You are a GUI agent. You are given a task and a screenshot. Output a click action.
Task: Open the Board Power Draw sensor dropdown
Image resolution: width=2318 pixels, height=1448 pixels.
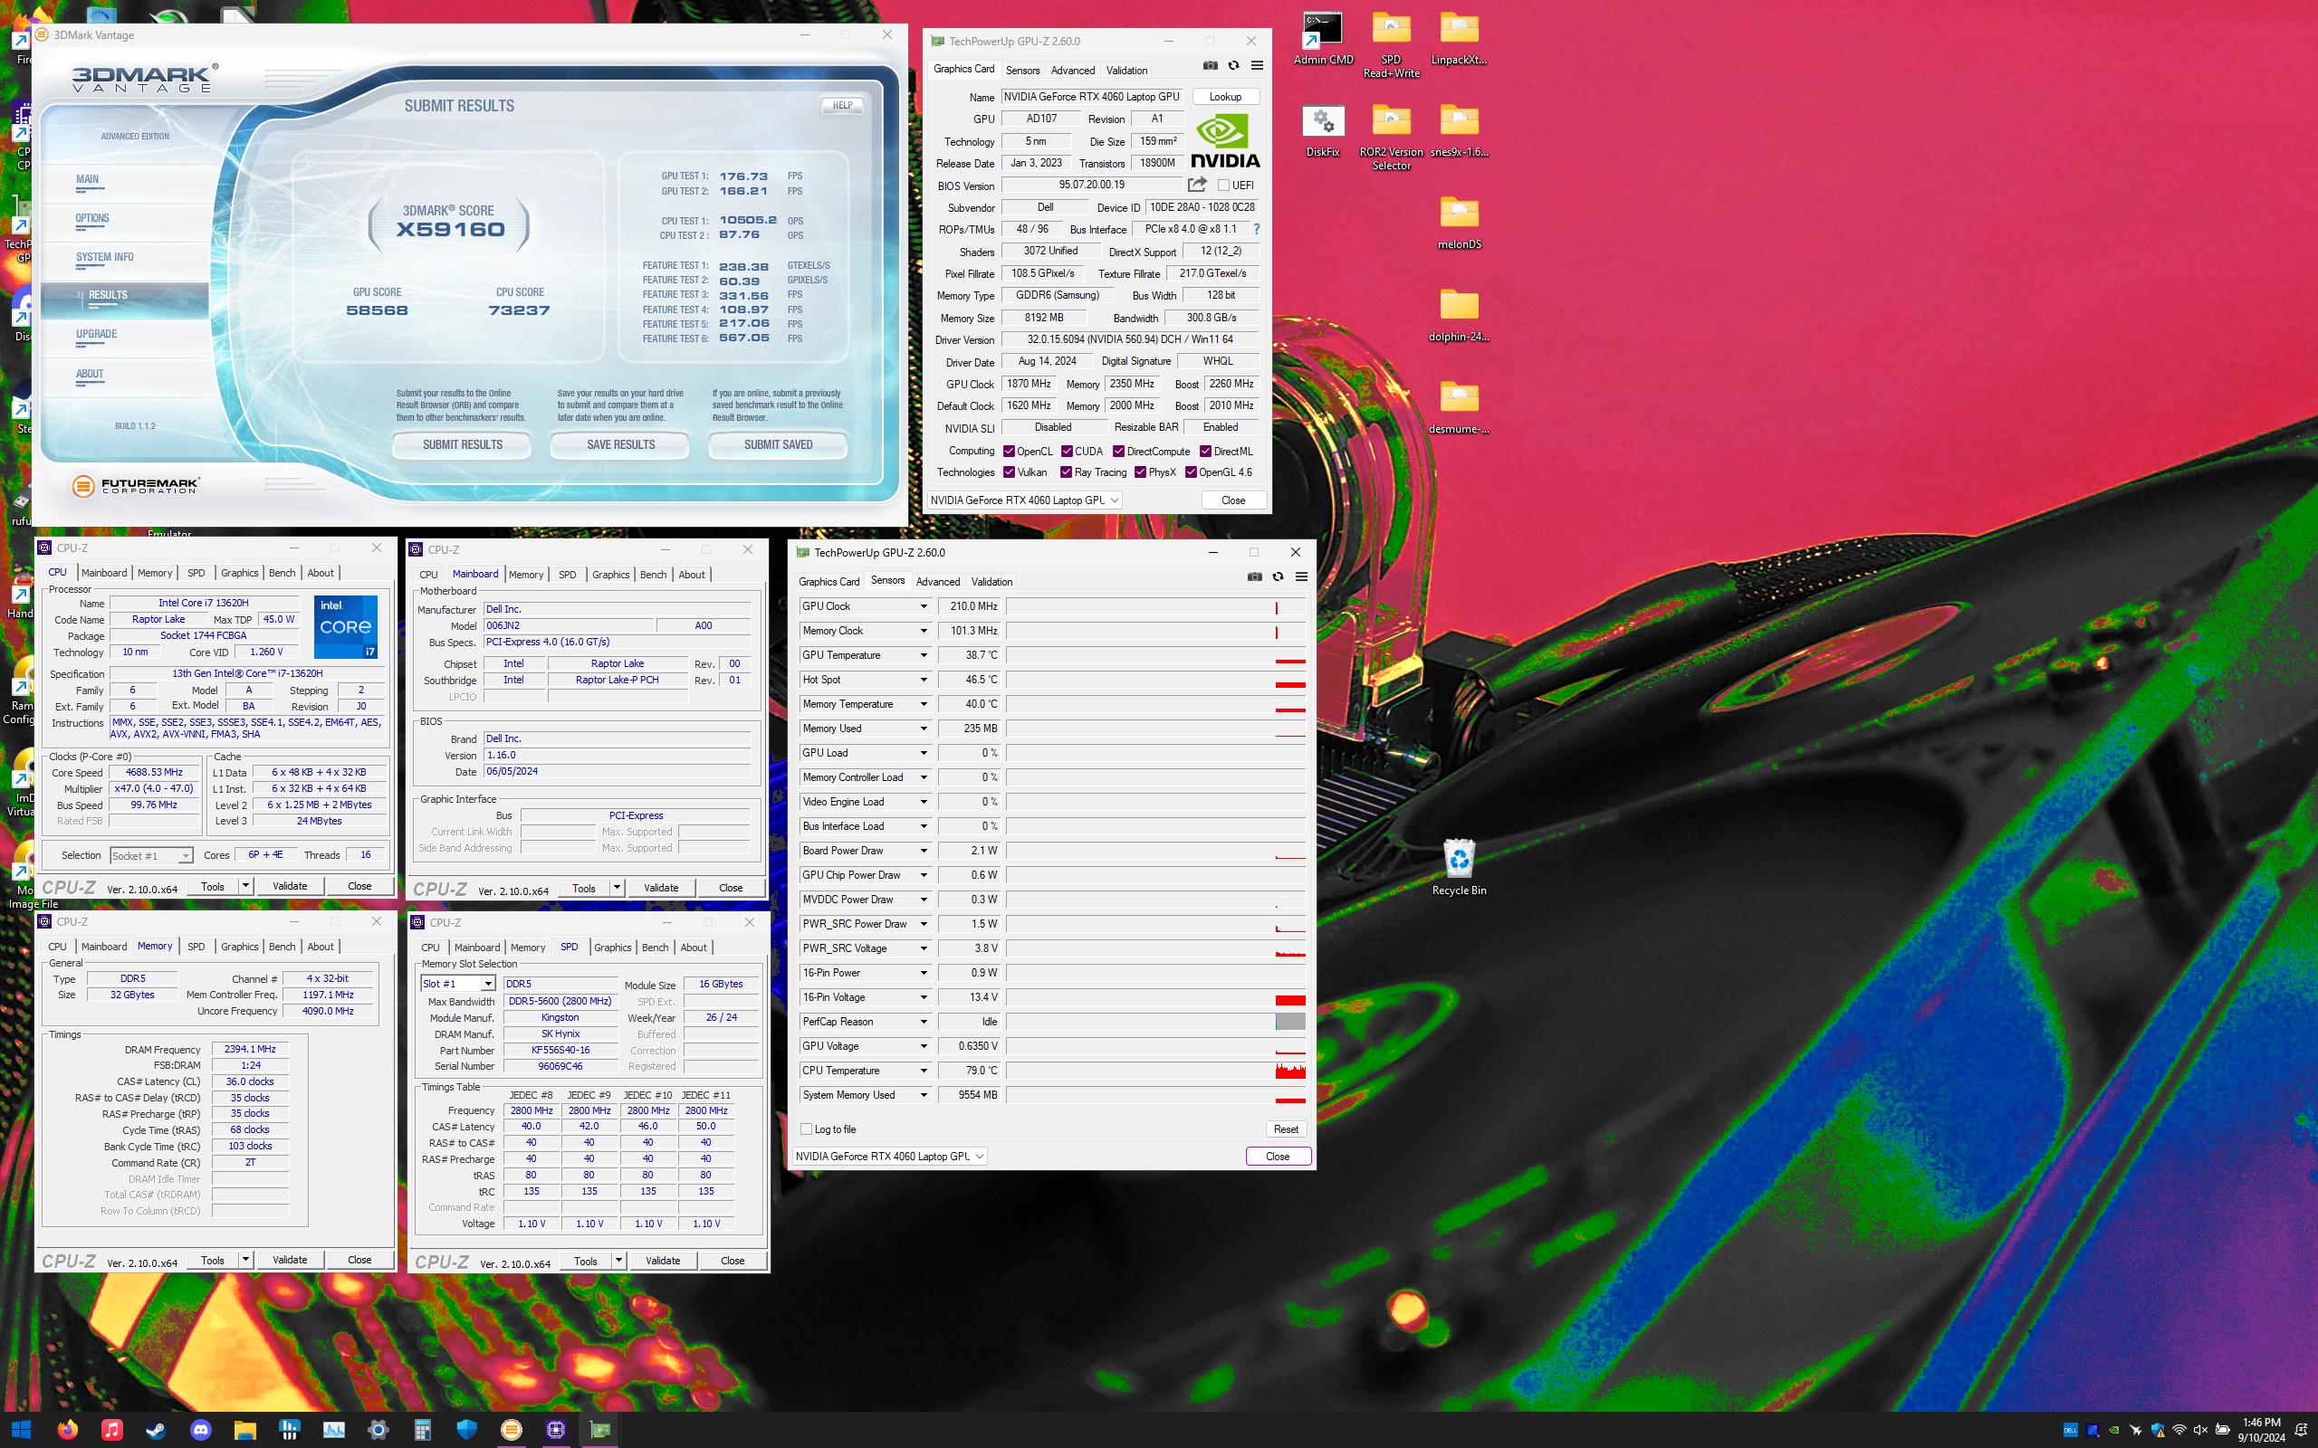coord(924,851)
